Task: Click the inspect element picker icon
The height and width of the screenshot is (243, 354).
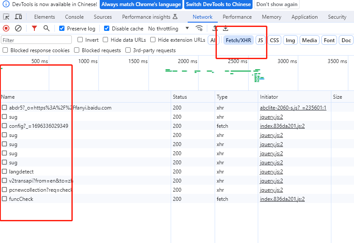Action: point(7,17)
